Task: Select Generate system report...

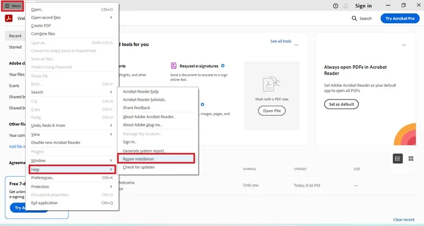Action: (157, 151)
